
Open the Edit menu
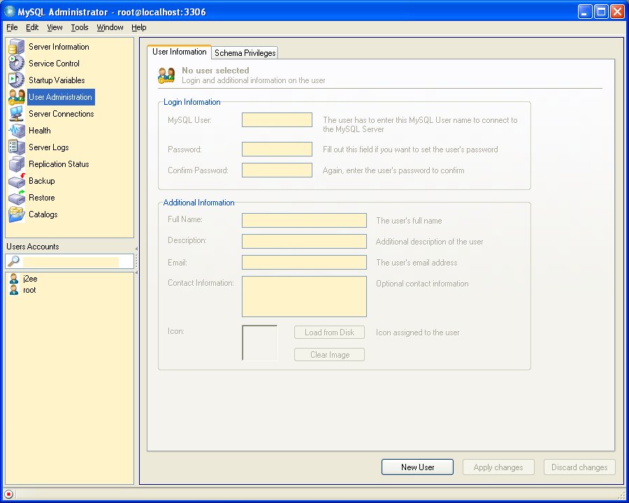(32, 27)
